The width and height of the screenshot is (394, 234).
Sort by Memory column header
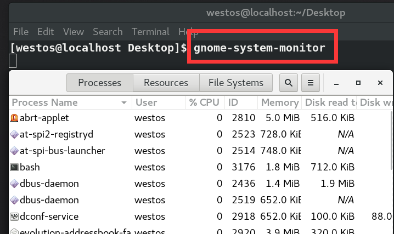pyautogui.click(x=280, y=102)
